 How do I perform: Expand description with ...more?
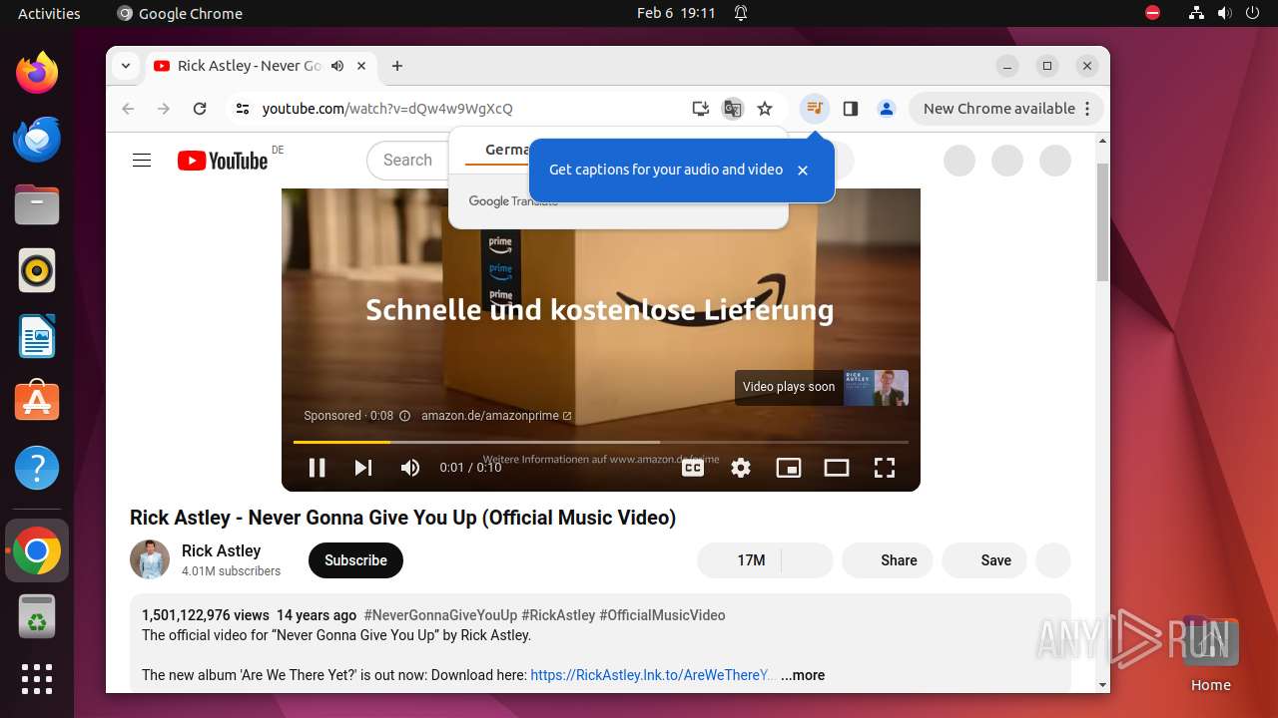point(803,675)
